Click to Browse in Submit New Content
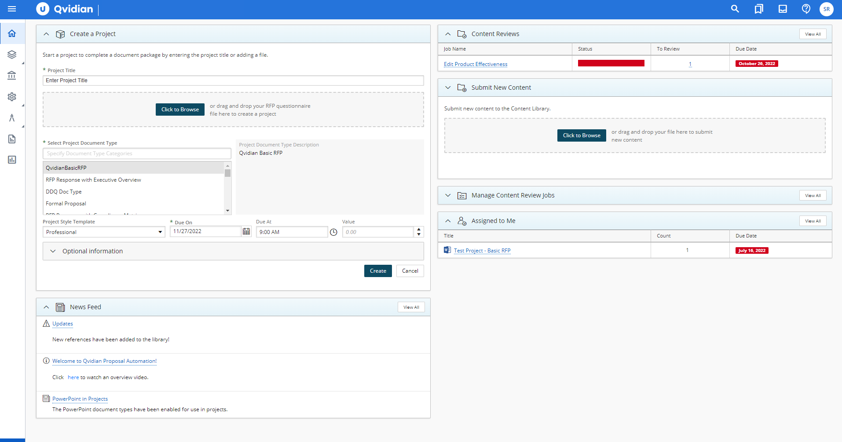 (x=582, y=135)
